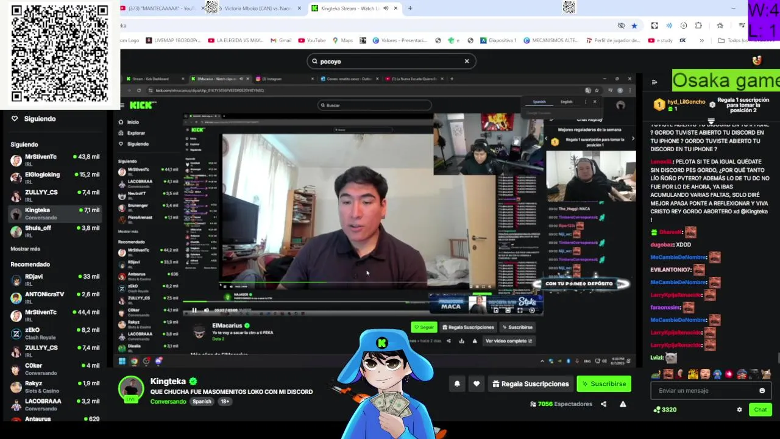Image resolution: width=780 pixels, height=439 pixels.
Task: Choose Spanish in the translate popup
Action: 539,102
